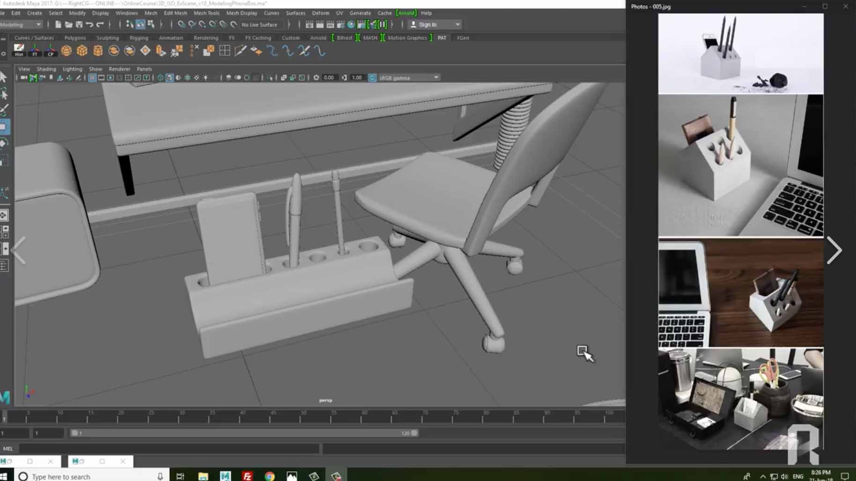The image size is (856, 481).
Task: Click the Undo arrow icon
Action: pos(89,24)
